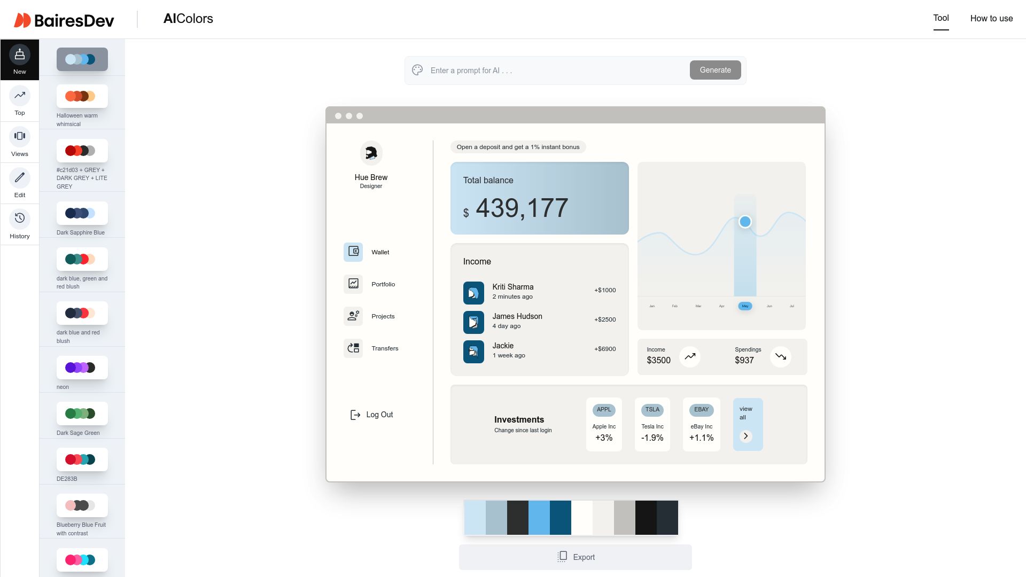This screenshot has width=1026, height=577.
Task: Click the Log Out option in the mockup
Action: pyautogui.click(x=371, y=415)
